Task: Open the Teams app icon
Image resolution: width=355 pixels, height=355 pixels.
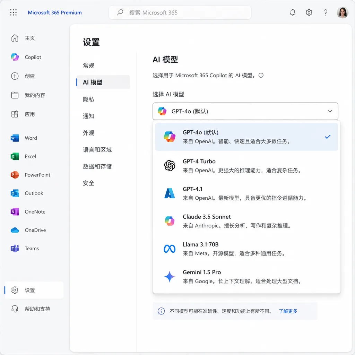Action: [15, 248]
